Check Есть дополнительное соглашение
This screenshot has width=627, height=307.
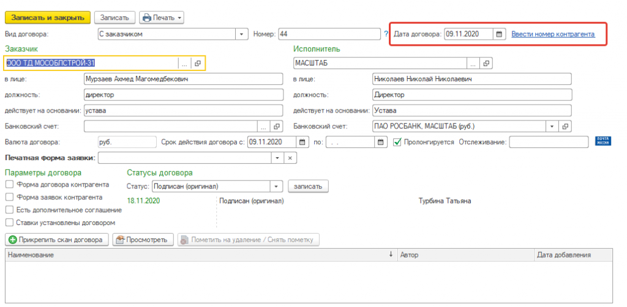click(x=10, y=210)
